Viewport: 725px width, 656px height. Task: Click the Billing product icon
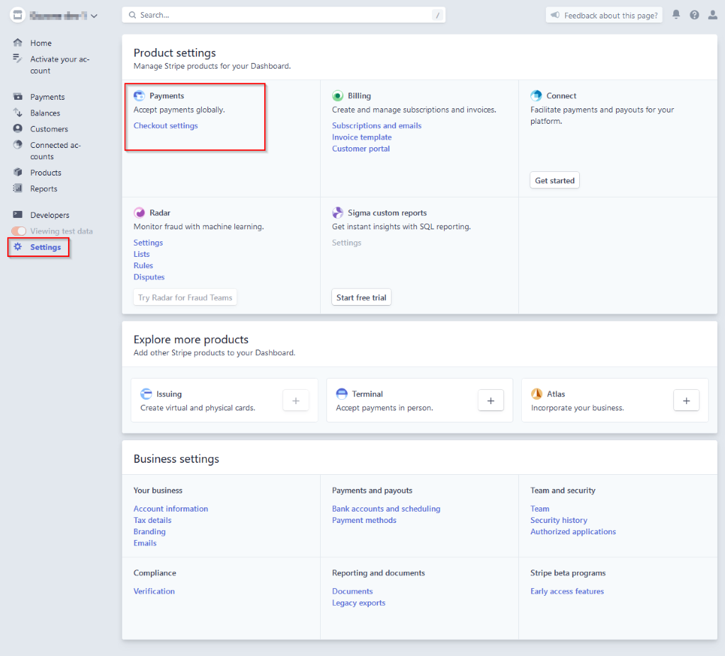[x=338, y=96]
